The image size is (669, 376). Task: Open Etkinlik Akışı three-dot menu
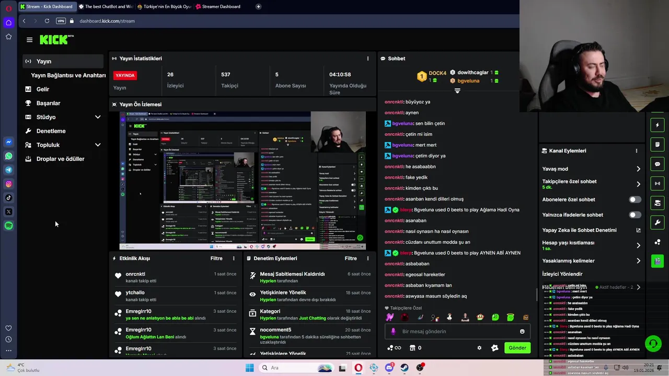pyautogui.click(x=234, y=258)
